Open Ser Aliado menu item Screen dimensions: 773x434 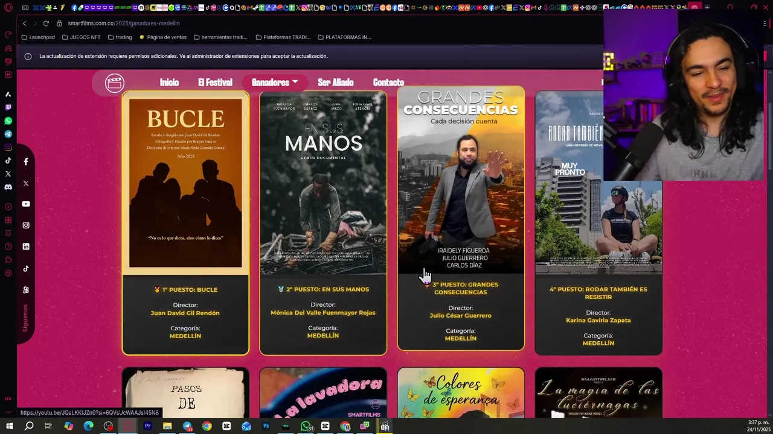pyautogui.click(x=336, y=82)
